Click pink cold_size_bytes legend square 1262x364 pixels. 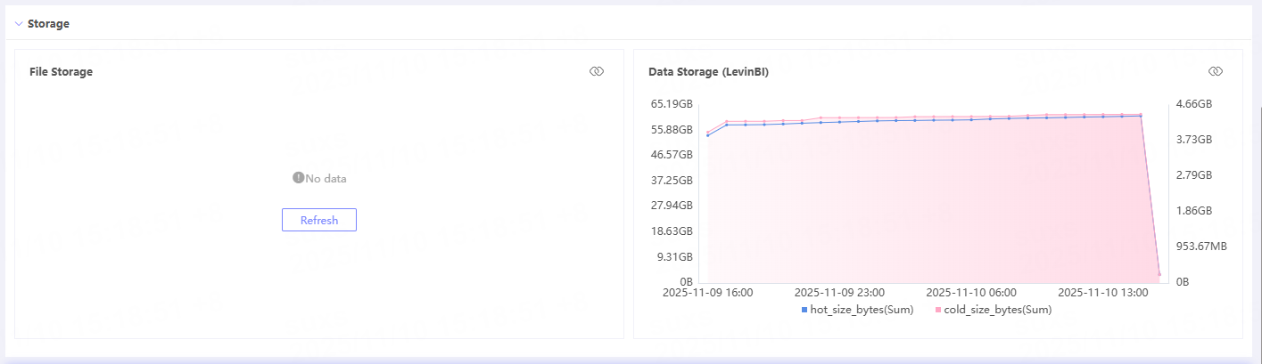pos(938,310)
